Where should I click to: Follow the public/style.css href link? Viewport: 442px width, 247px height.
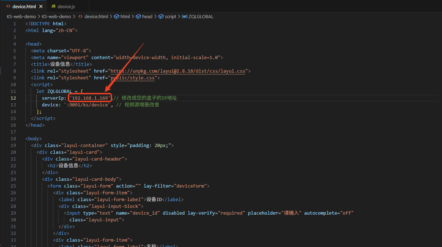(132, 78)
